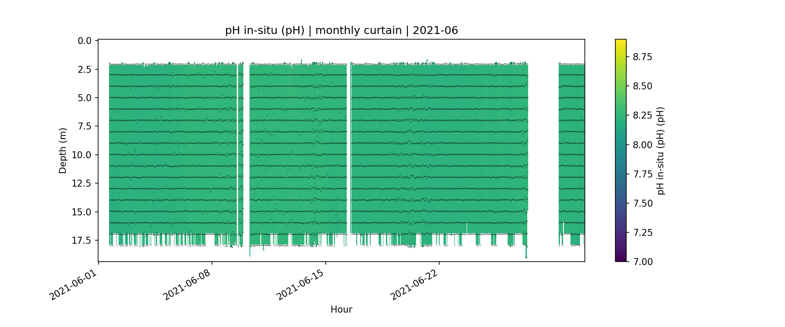Click the "Depth (m)" y-axis label
The width and height of the screenshot is (785, 327).
click(x=63, y=150)
